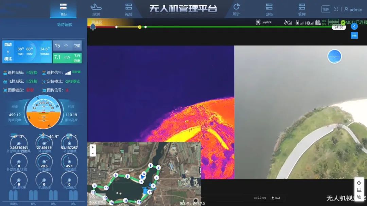The width and height of the screenshot is (367, 206).
Task: Click the battery pair icon showing 100%
Action: pyautogui.click(x=13, y=195)
